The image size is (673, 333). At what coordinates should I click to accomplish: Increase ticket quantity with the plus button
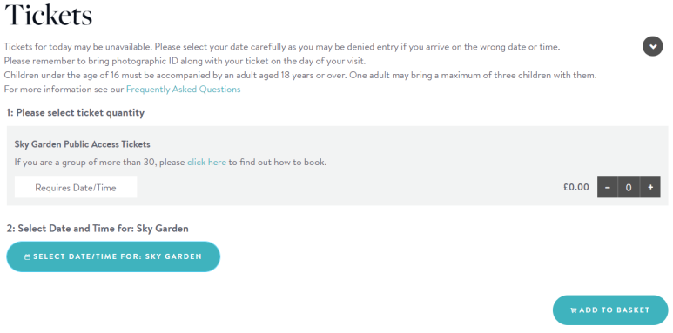[650, 187]
